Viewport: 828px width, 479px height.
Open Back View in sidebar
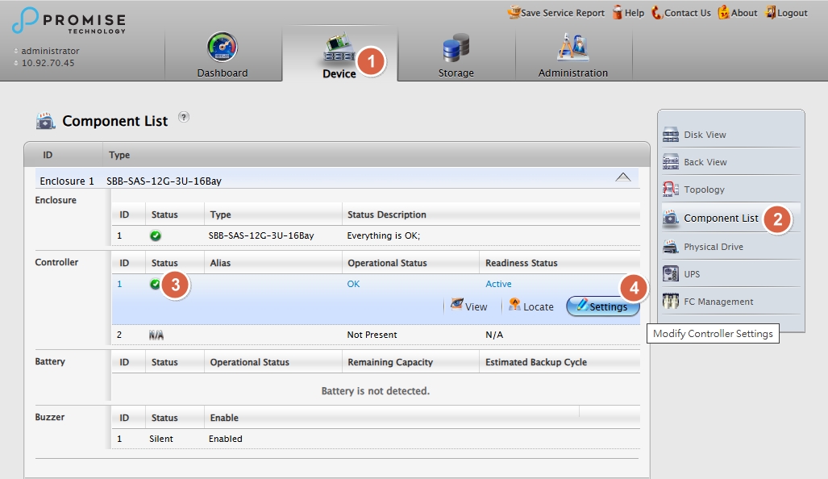click(705, 162)
